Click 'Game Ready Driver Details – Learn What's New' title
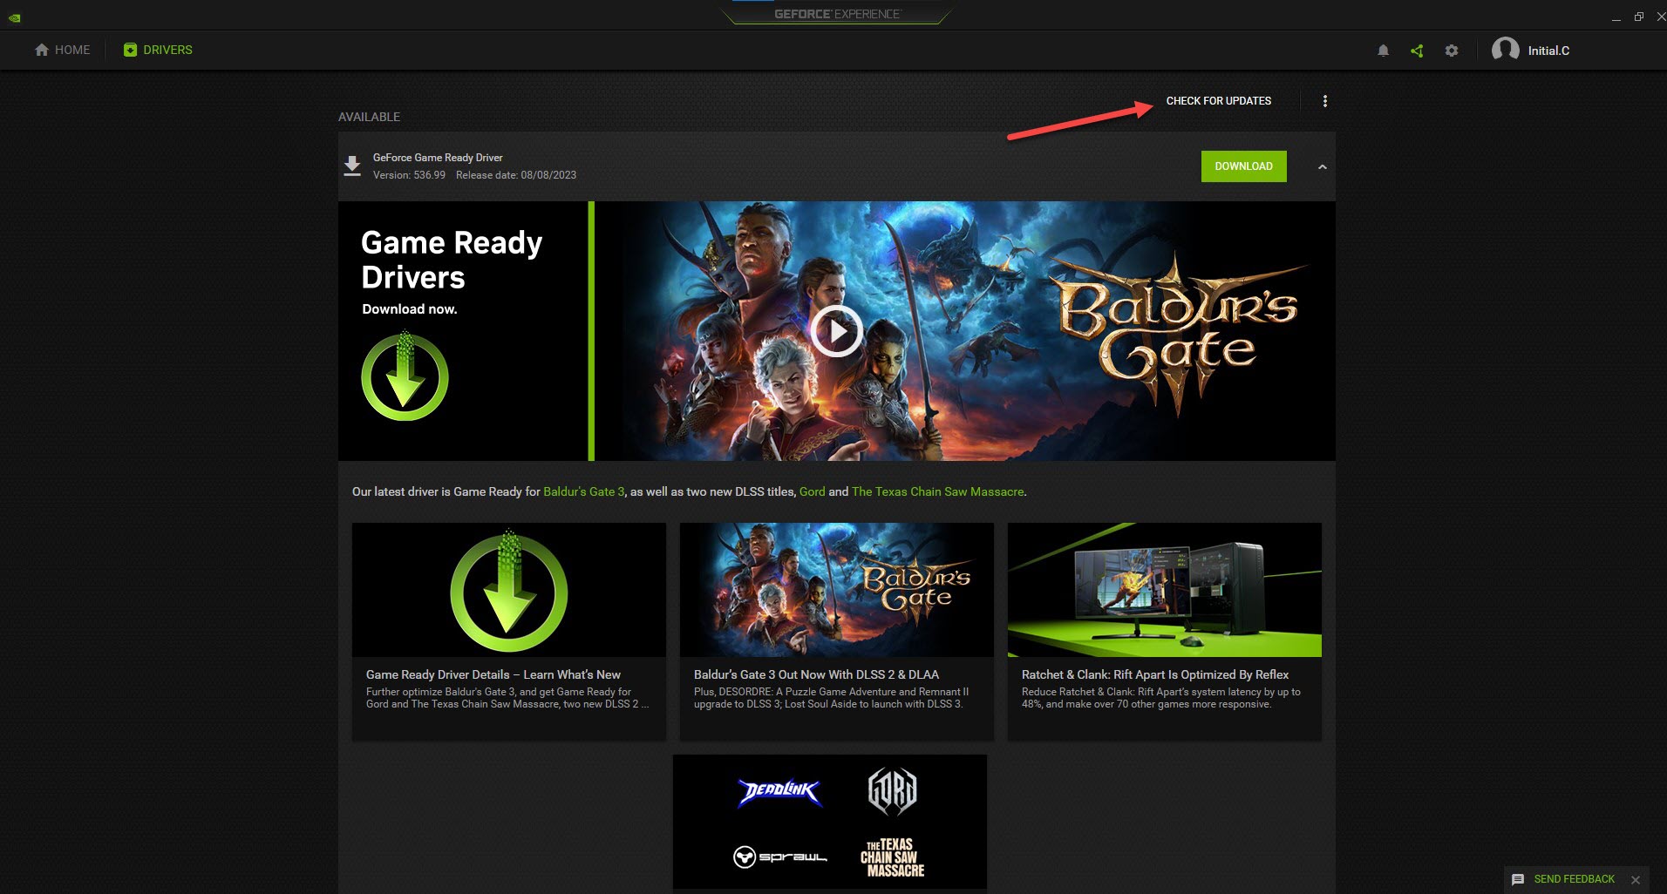The image size is (1667, 894). [x=493, y=674]
